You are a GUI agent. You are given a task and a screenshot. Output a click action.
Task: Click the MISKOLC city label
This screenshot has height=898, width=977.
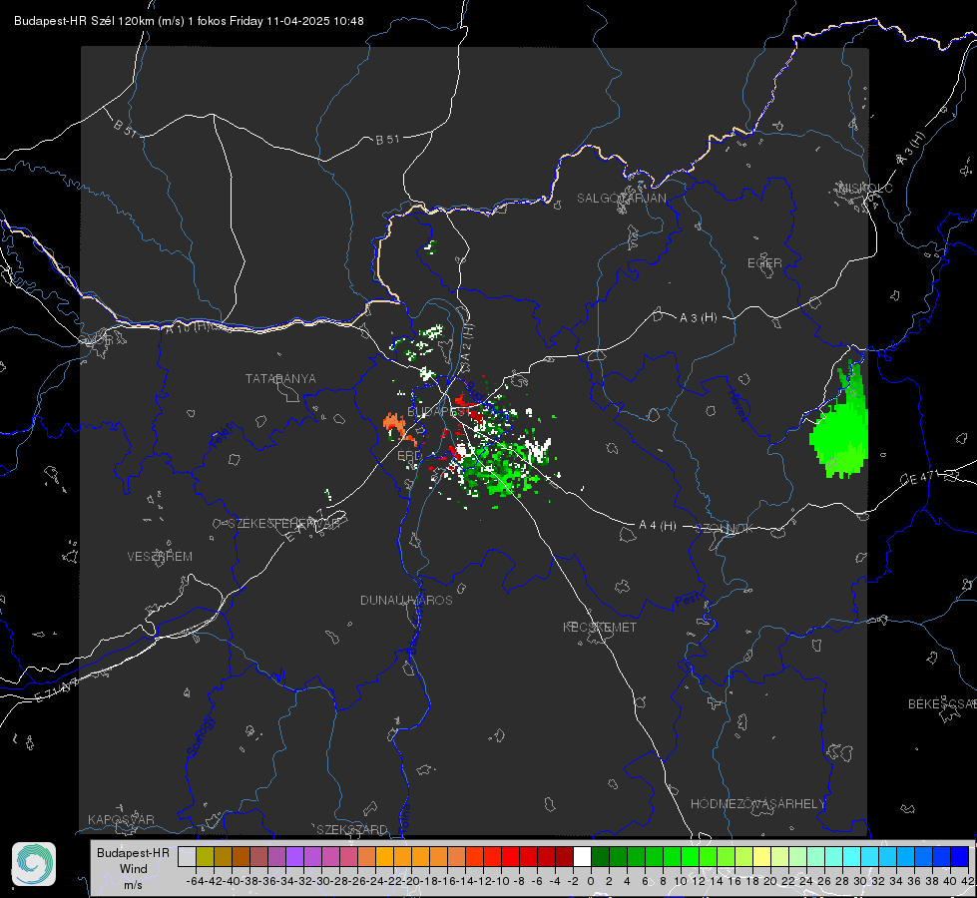pyautogui.click(x=865, y=188)
